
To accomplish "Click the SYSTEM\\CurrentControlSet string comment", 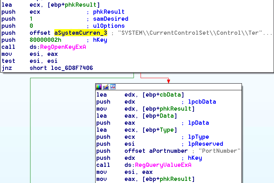I will click(x=195, y=33).
